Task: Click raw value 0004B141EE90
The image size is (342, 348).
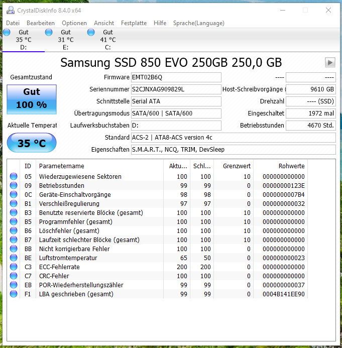Action: (x=284, y=294)
